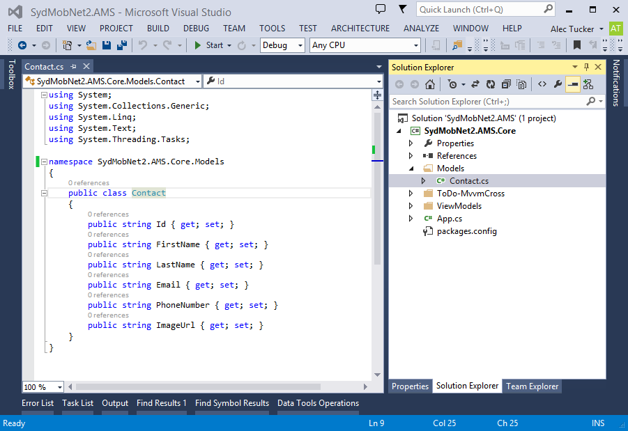Collapse the Contact class outlining block
628x431 pixels.
(x=45, y=193)
